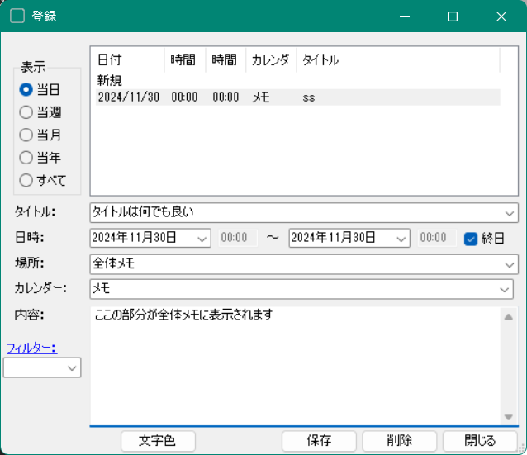Open the filter combo box
This screenshot has height=455, width=527.
click(72, 367)
